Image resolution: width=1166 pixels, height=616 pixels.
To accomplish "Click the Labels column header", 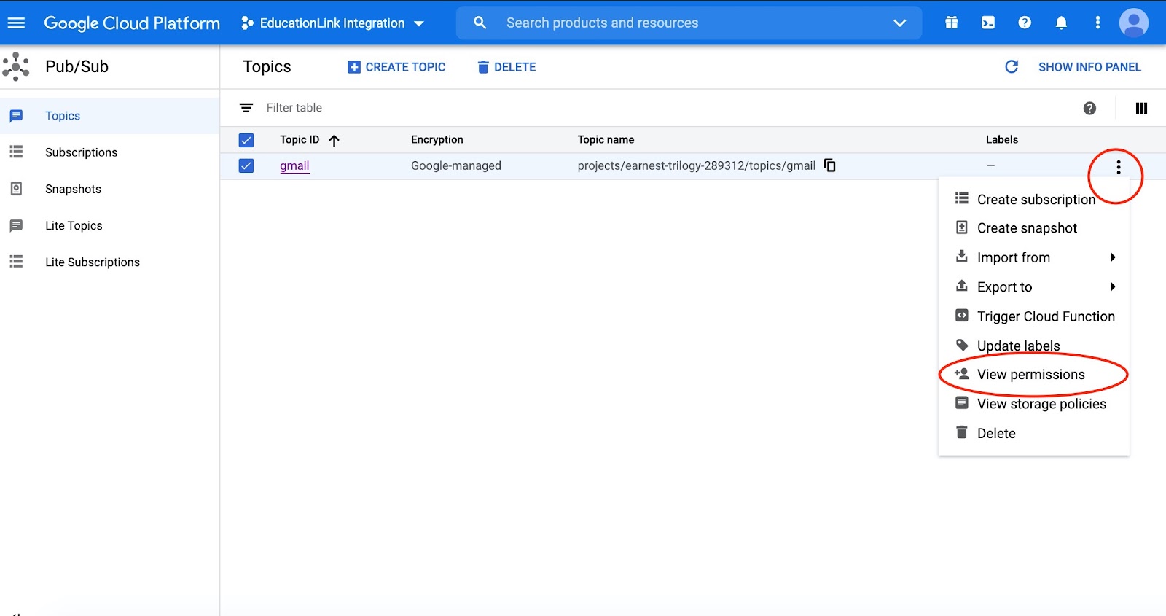I will point(1002,140).
